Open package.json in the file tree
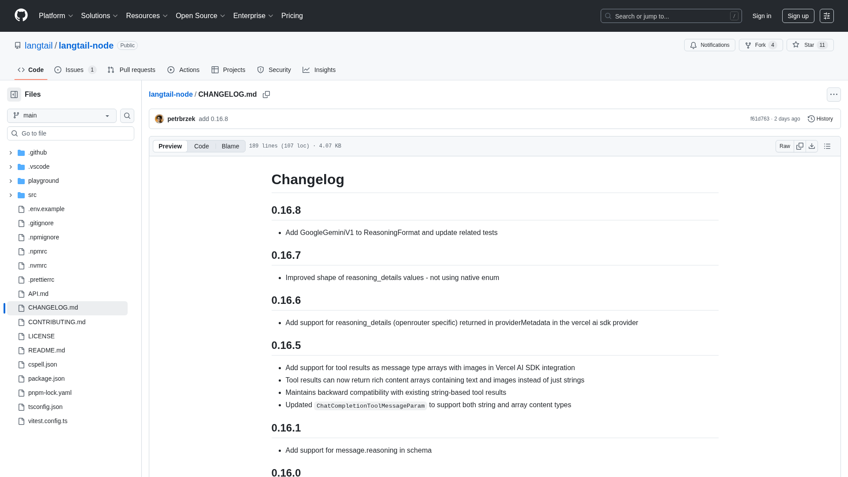Image resolution: width=848 pixels, height=477 pixels. [x=46, y=379]
